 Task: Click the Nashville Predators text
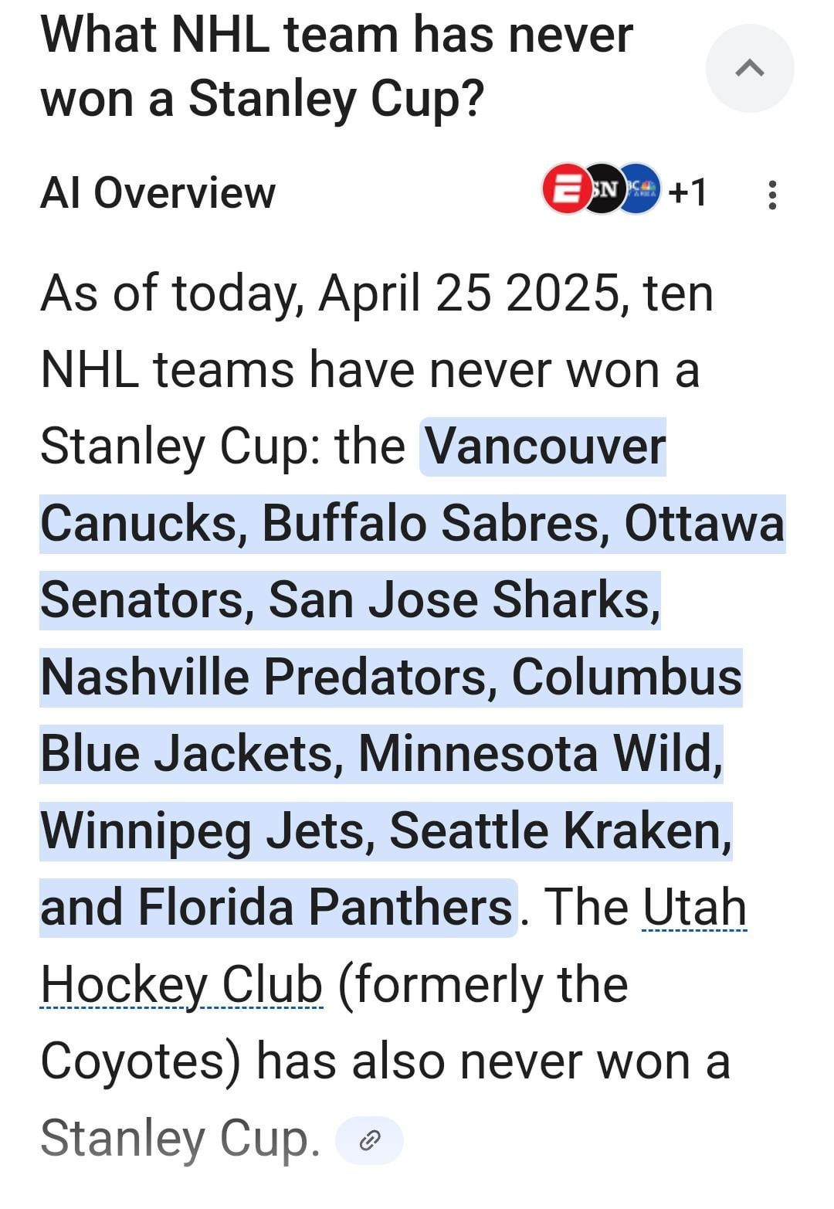click(x=263, y=677)
